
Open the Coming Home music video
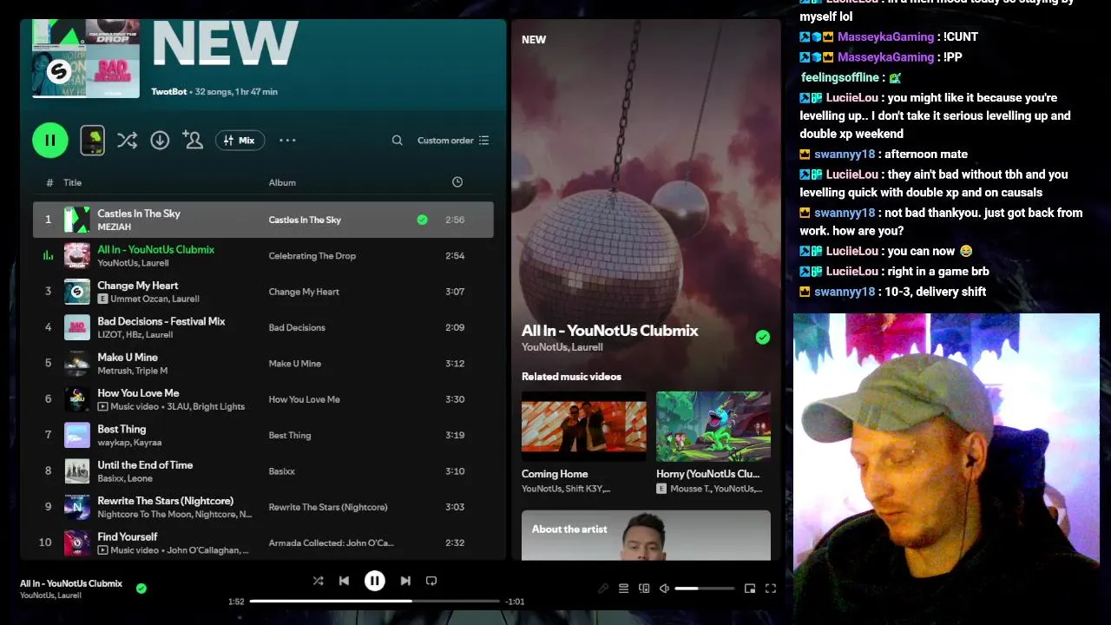pyautogui.click(x=583, y=425)
